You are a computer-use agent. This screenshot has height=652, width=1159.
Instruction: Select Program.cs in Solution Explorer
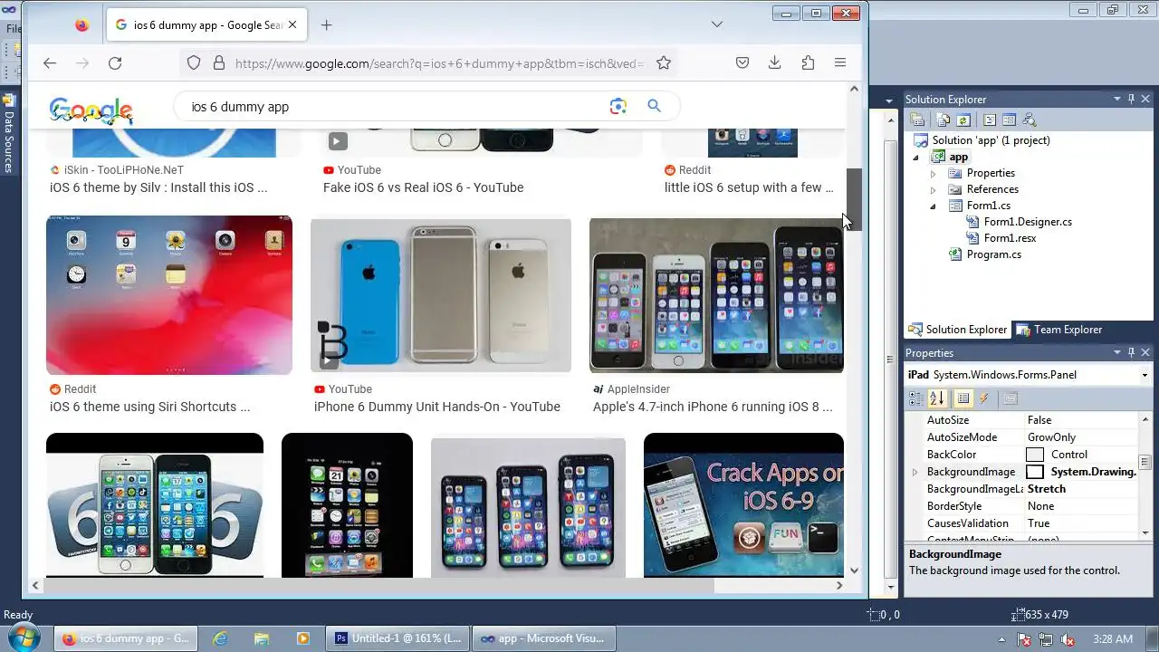993,254
